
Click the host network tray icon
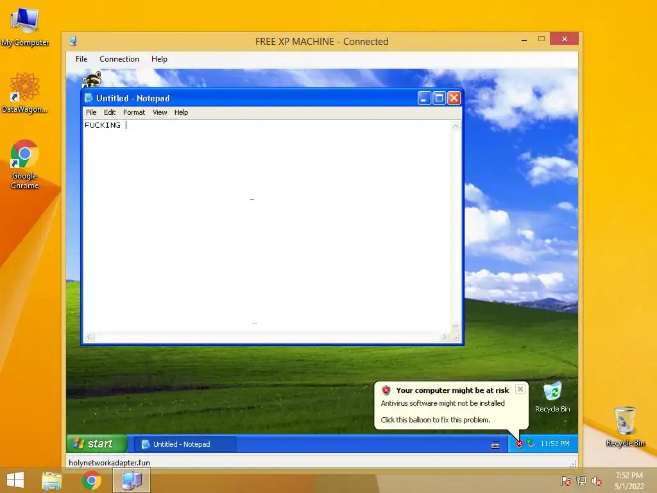coord(581,481)
